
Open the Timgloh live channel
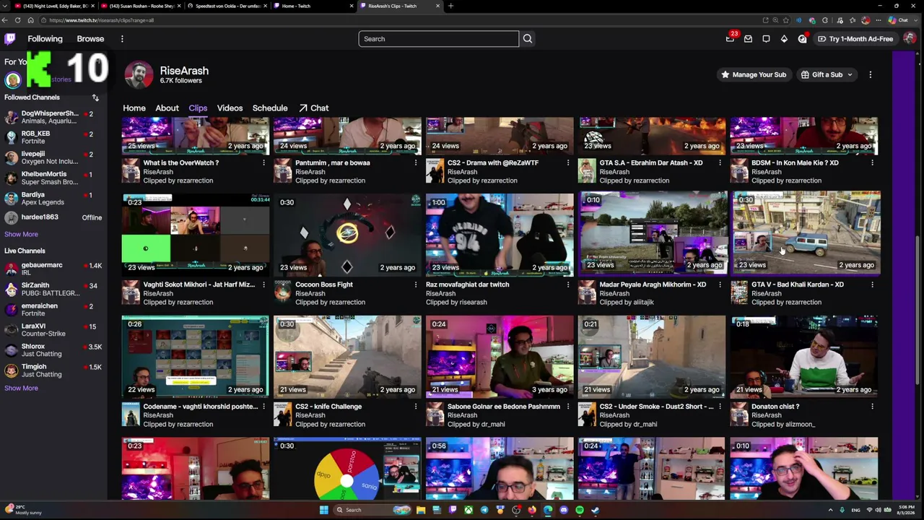coord(53,370)
